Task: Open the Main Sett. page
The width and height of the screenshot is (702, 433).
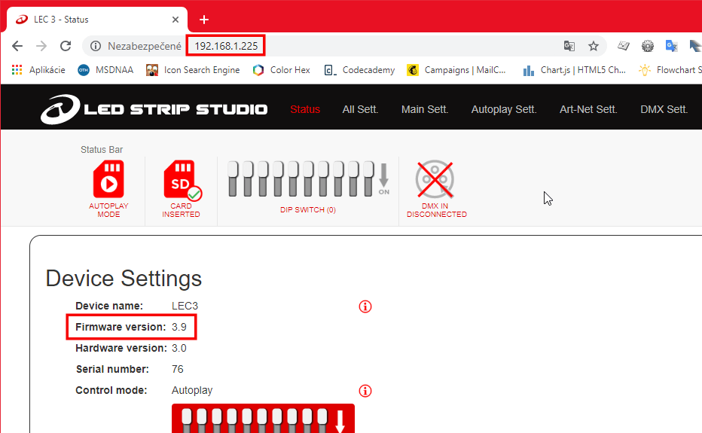Action: point(425,109)
